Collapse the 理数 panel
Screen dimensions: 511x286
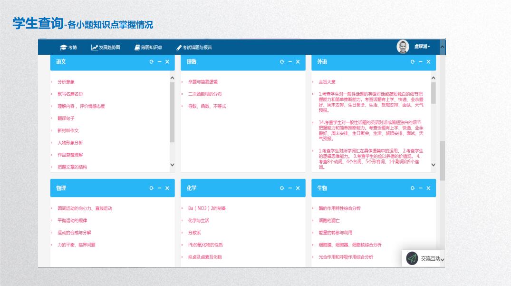pos(290,62)
